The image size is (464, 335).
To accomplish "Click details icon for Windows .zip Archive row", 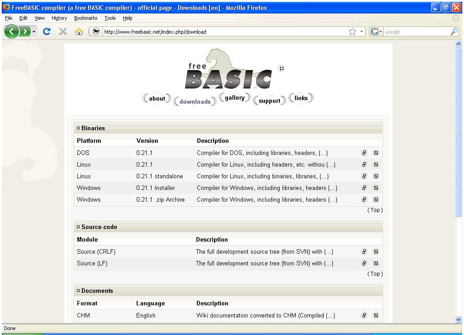I will point(376,199).
